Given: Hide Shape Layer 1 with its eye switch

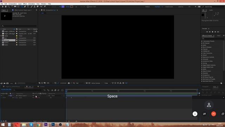Looking at the screenshot, I should (1, 96).
